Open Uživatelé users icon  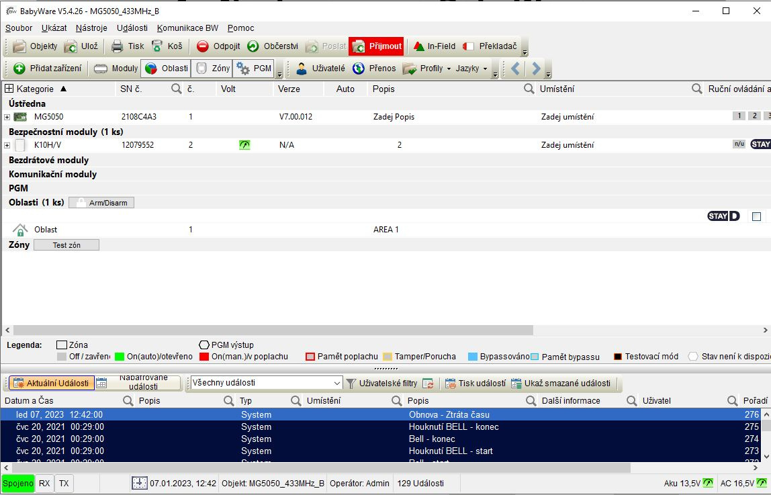point(302,69)
